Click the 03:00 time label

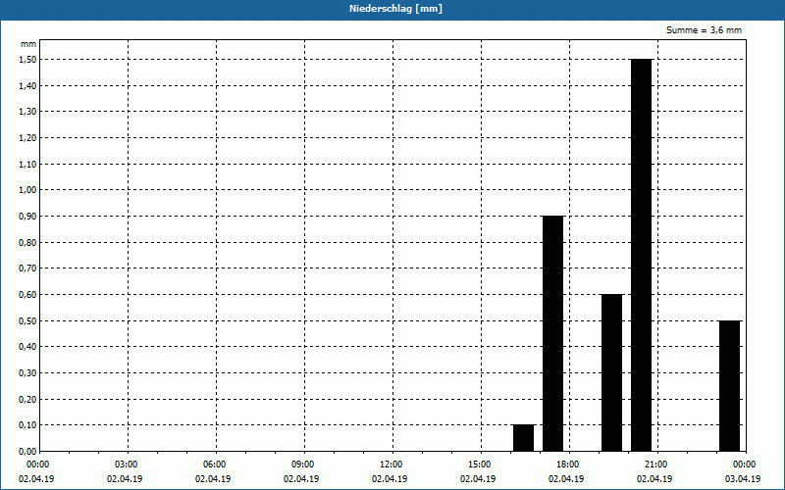click(x=129, y=465)
